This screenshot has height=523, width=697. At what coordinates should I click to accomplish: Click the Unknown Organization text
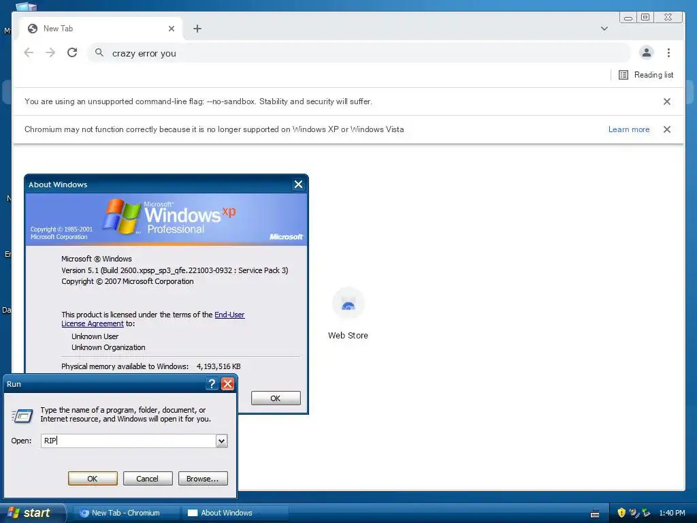108,347
